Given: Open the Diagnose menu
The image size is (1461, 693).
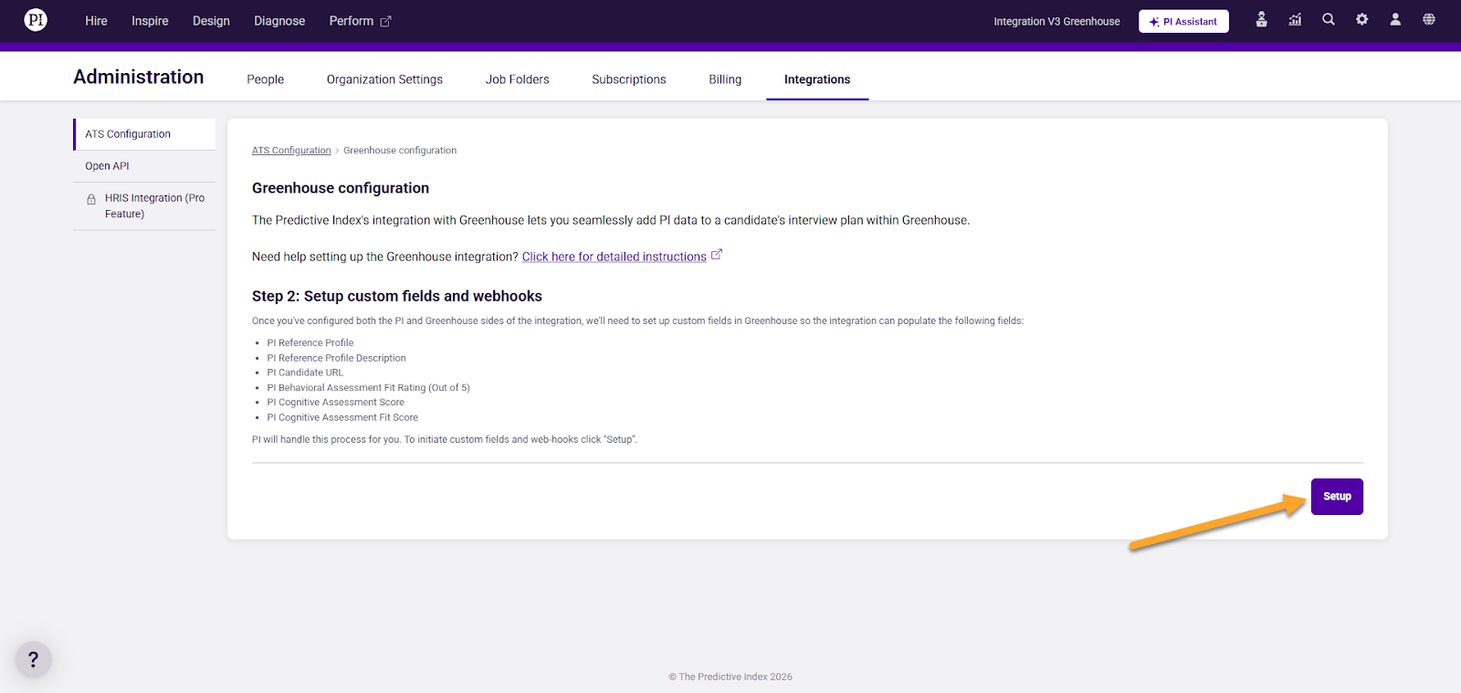Looking at the screenshot, I should [279, 21].
